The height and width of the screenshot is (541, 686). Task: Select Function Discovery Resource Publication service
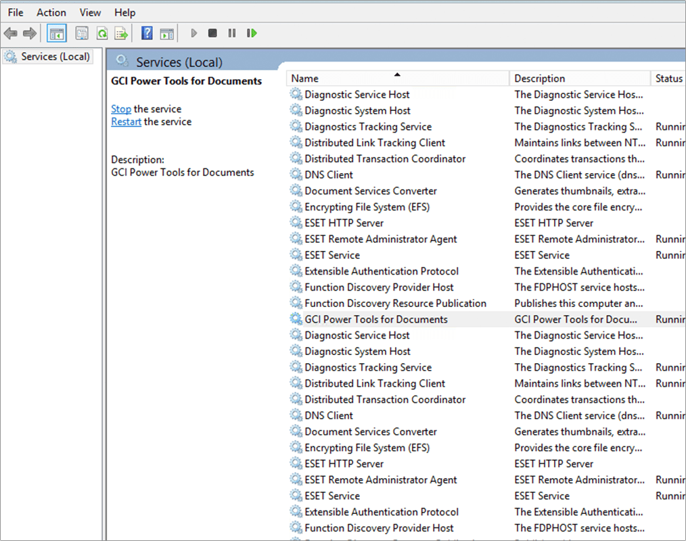[395, 303]
